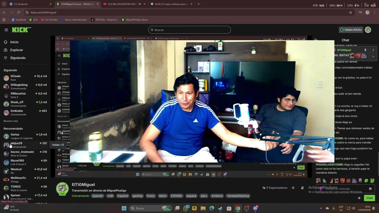The width and height of the screenshot is (379, 213).
Task: Select the ESPAÑA tag
Action: point(176,196)
